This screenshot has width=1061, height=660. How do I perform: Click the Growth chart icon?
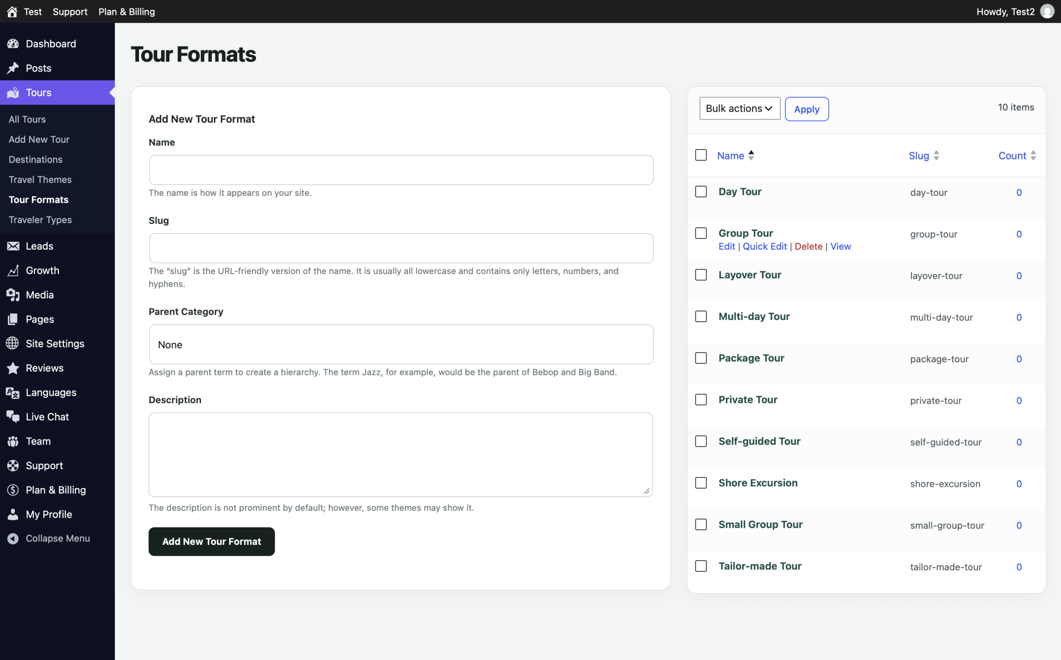[13, 271]
